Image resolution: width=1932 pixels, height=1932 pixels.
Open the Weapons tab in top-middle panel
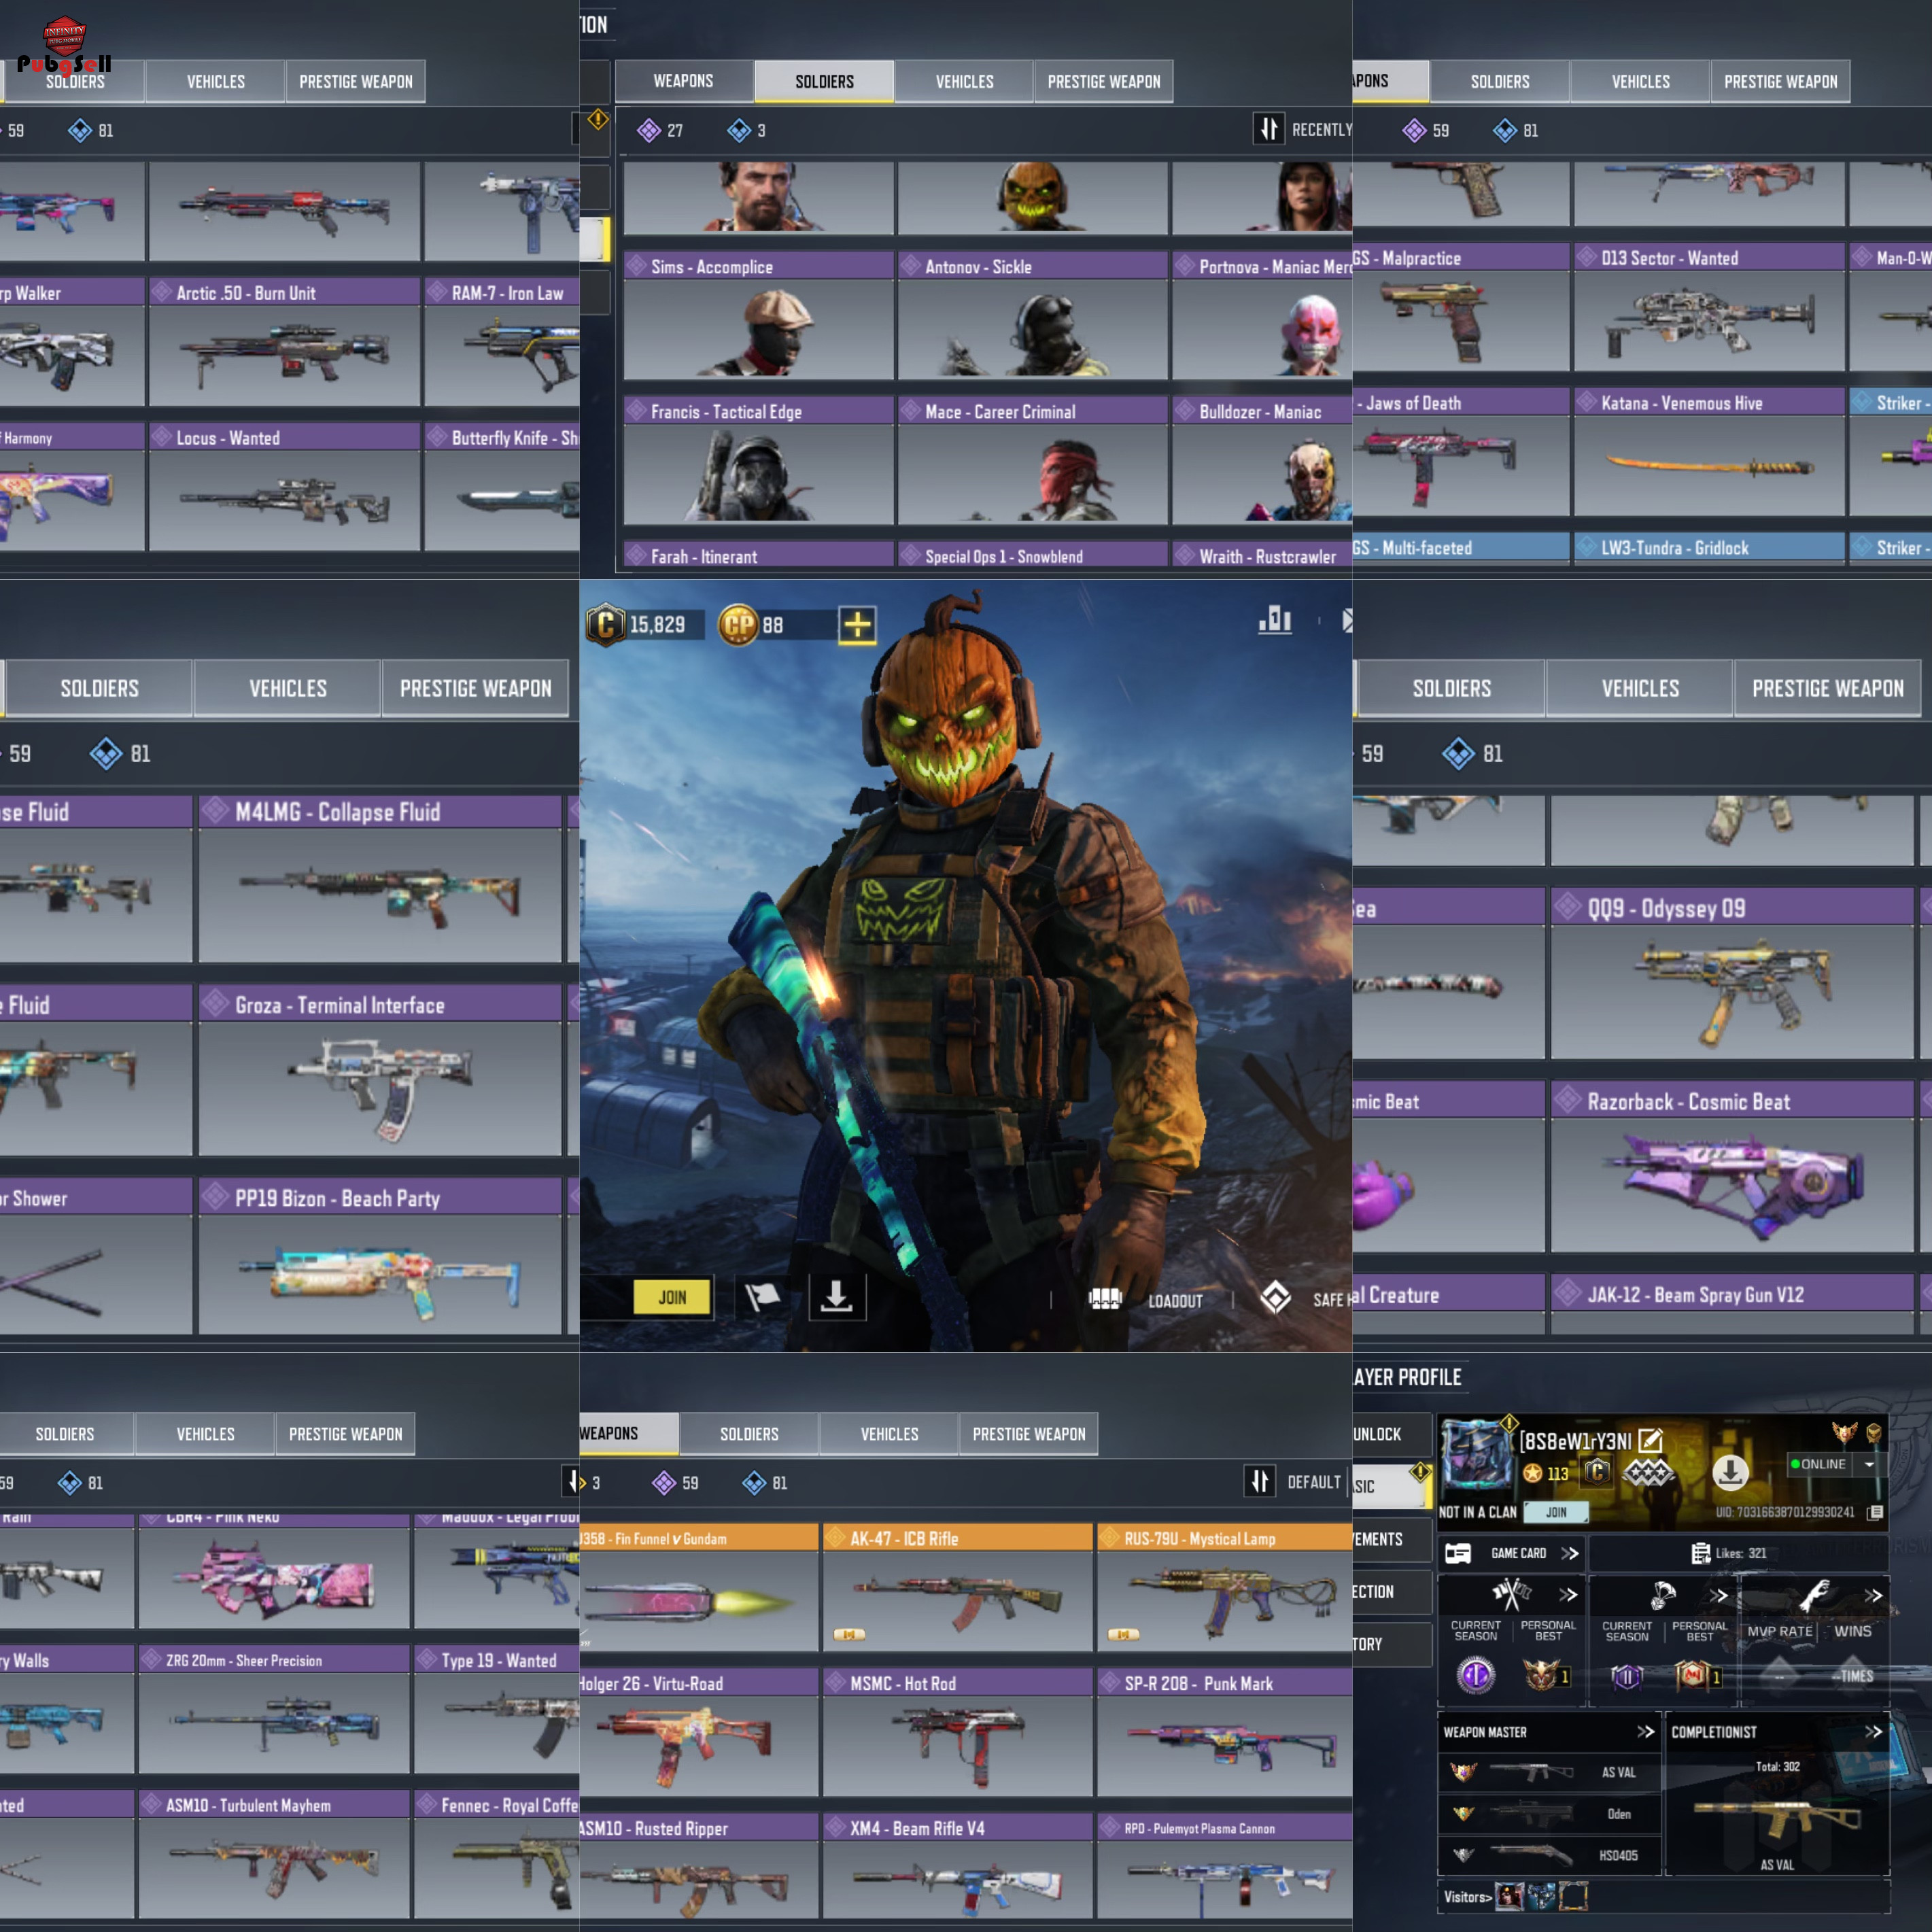click(x=683, y=81)
